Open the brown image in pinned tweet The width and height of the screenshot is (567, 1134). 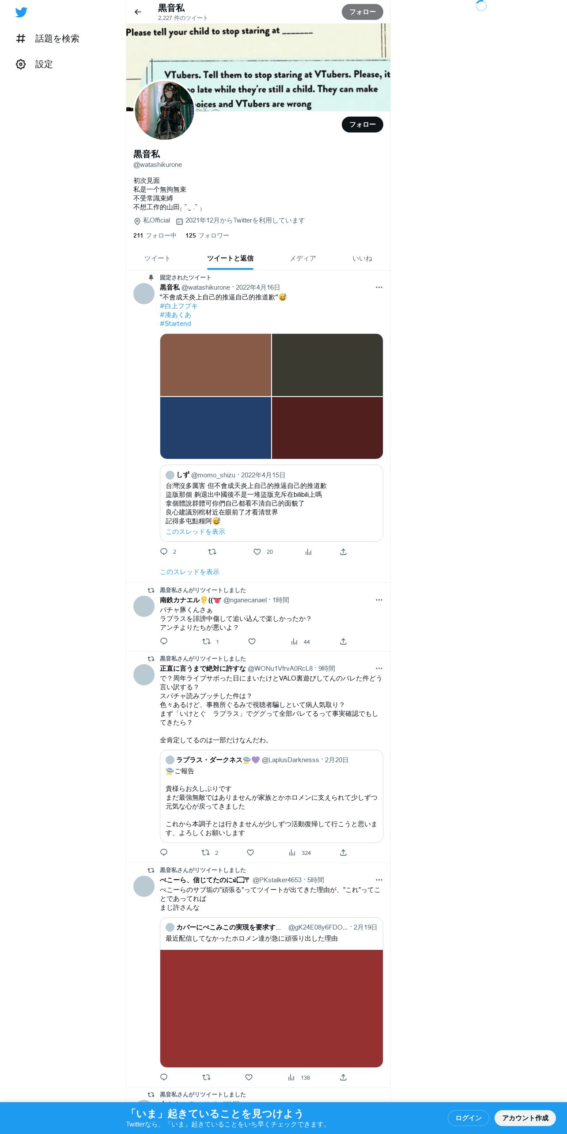tap(215, 365)
